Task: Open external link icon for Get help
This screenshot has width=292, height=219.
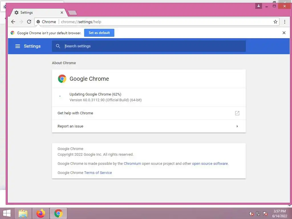Action: pos(237,113)
